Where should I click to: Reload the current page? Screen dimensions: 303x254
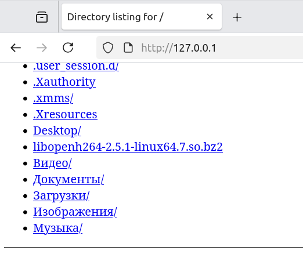coord(68,48)
